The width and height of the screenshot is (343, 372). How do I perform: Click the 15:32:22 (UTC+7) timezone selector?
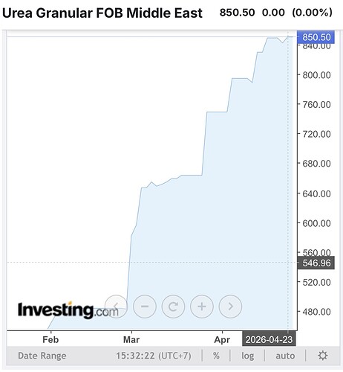(154, 356)
